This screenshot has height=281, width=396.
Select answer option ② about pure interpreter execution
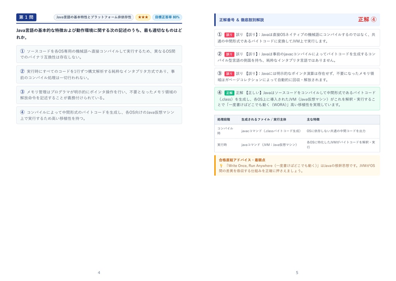click(x=99, y=75)
